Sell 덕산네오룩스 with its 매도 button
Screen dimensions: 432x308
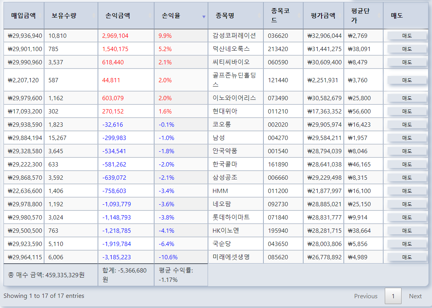point(407,49)
